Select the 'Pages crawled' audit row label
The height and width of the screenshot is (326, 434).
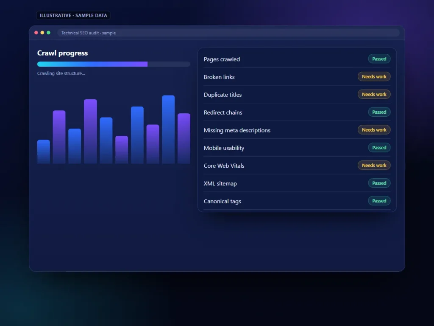[222, 59]
